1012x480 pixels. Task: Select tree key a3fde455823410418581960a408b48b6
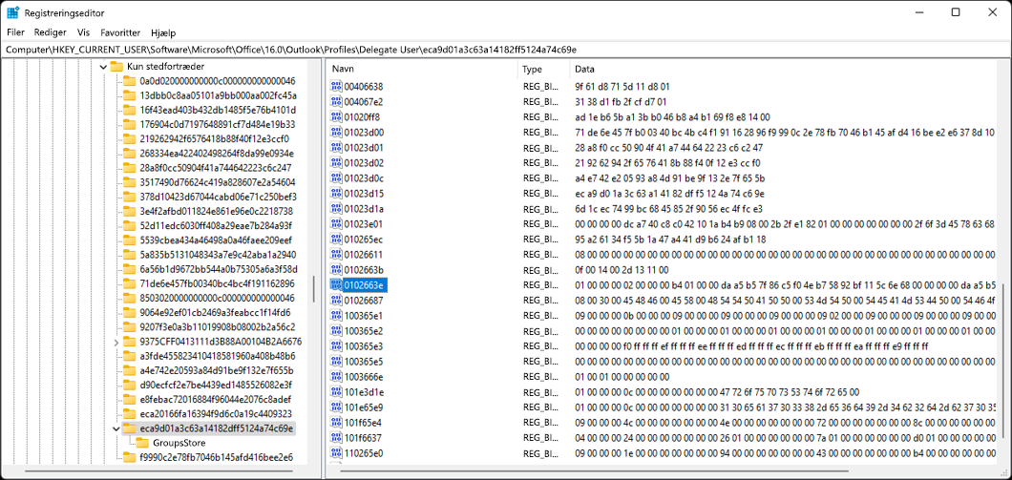218,356
